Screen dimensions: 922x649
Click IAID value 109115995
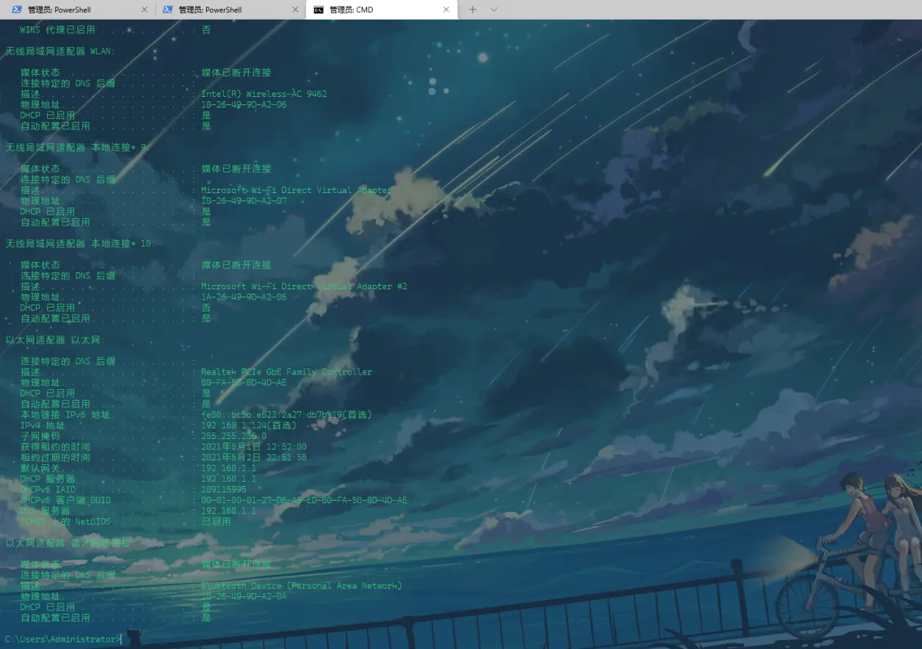[224, 490]
